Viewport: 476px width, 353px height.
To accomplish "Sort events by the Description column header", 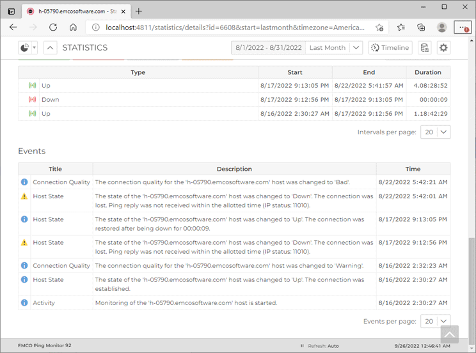I will [x=234, y=169].
